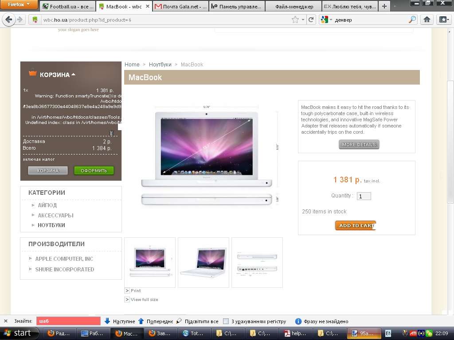This screenshot has width=454, height=340.
Task: Close the MacBook - wbc tab
Action: point(147,6)
